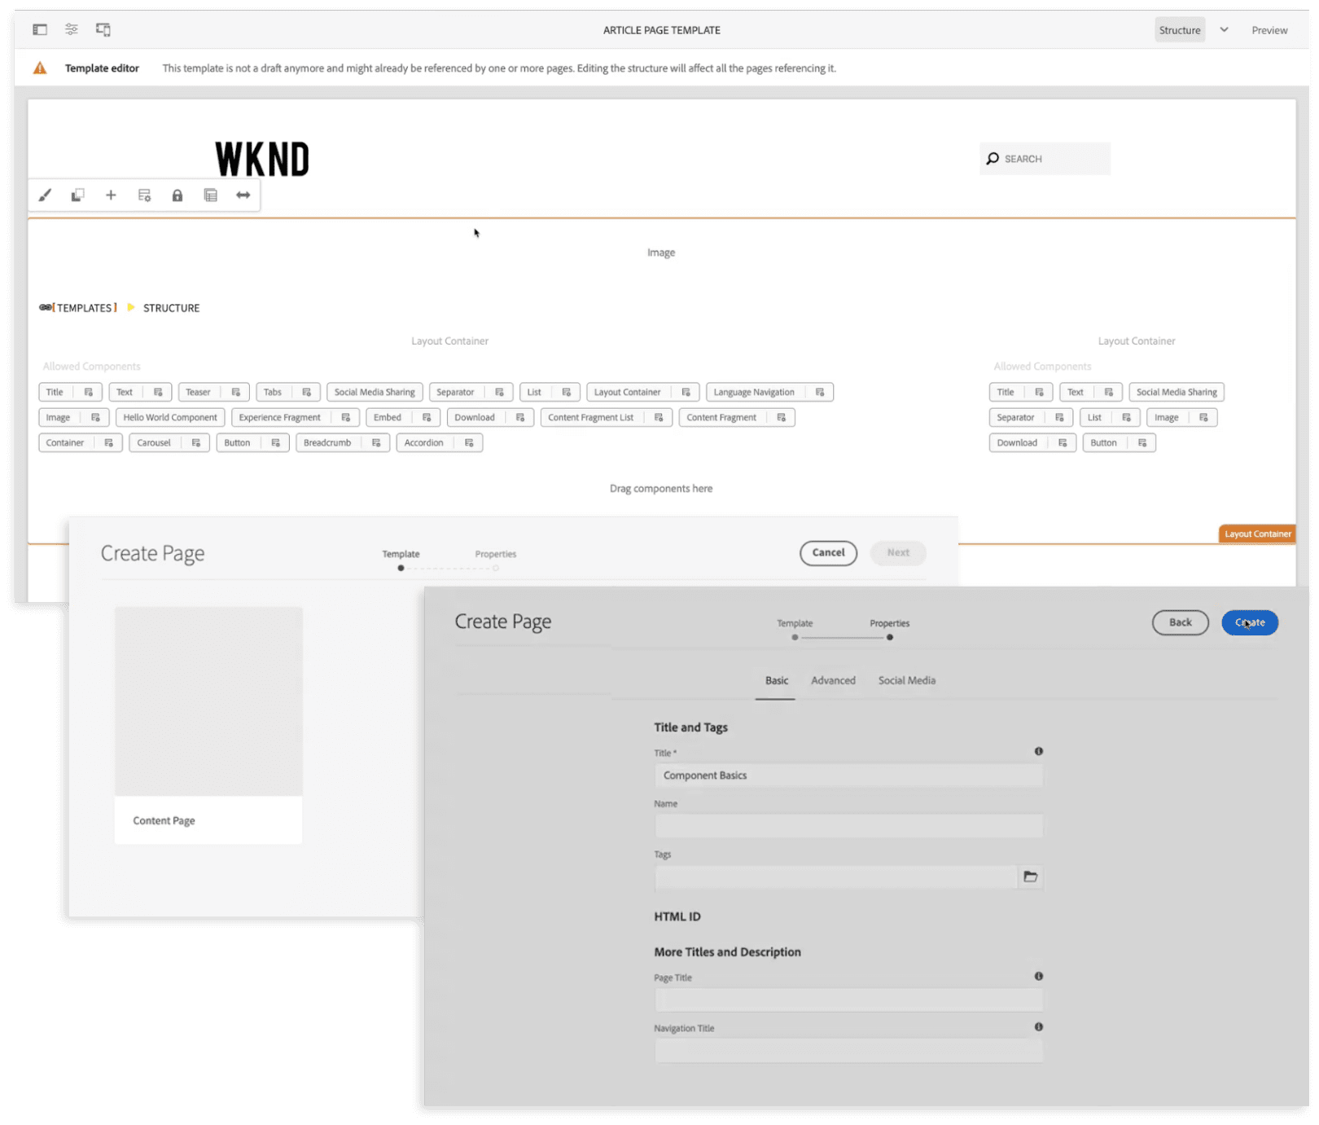This screenshot has width=1319, height=1125.
Task: Switch to the Advanced tab
Action: [833, 680]
